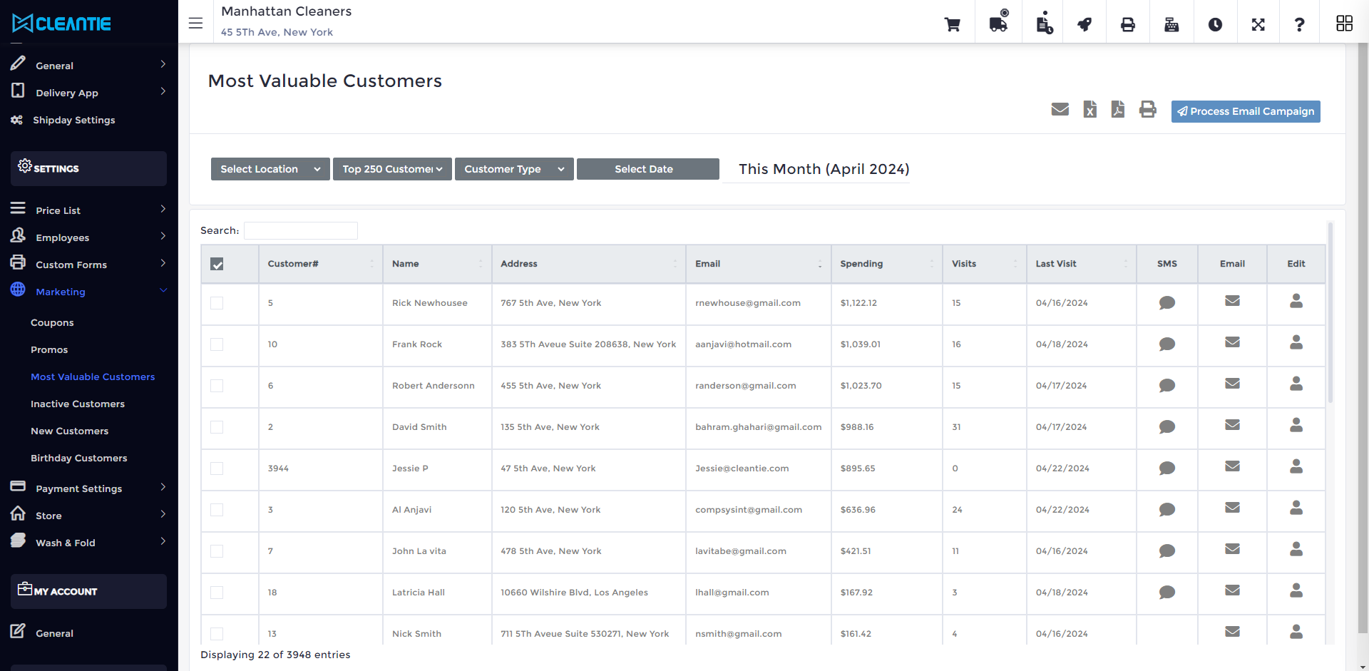
Task: Expand the Payment Settings menu
Action: click(x=88, y=488)
